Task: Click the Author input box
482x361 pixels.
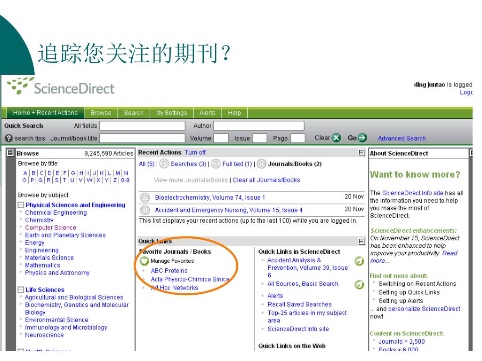Action: [x=259, y=126]
